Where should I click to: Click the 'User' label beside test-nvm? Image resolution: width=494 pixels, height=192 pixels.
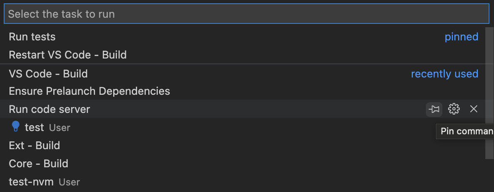[x=69, y=182]
